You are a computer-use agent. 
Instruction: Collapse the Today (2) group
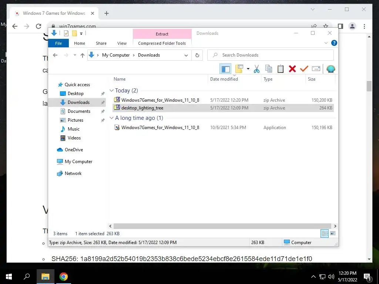coord(111,91)
